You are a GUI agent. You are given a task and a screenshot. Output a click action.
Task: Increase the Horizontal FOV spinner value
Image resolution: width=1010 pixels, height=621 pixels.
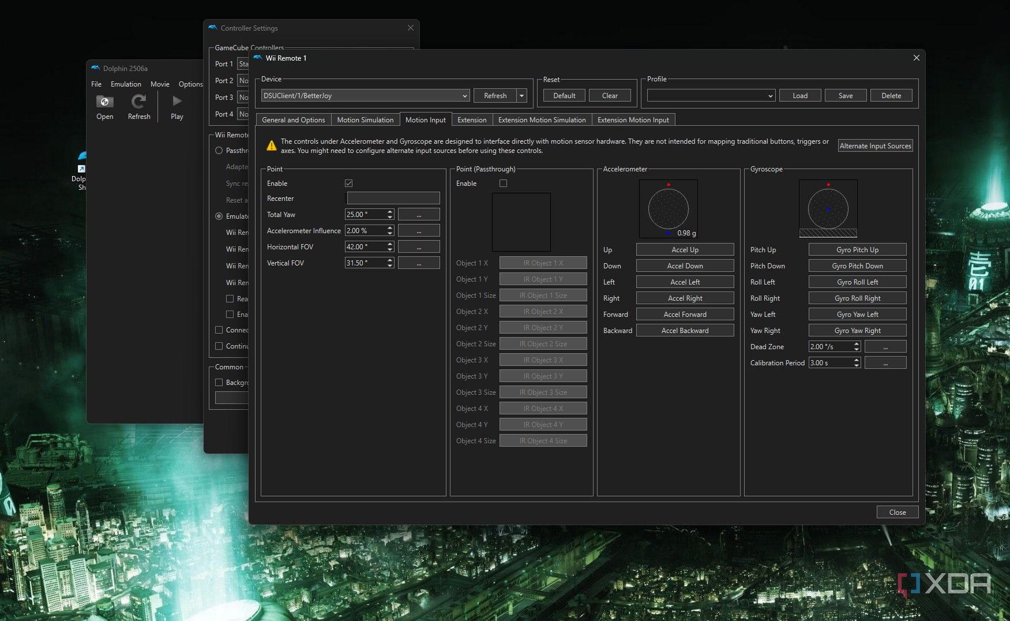pyautogui.click(x=391, y=244)
